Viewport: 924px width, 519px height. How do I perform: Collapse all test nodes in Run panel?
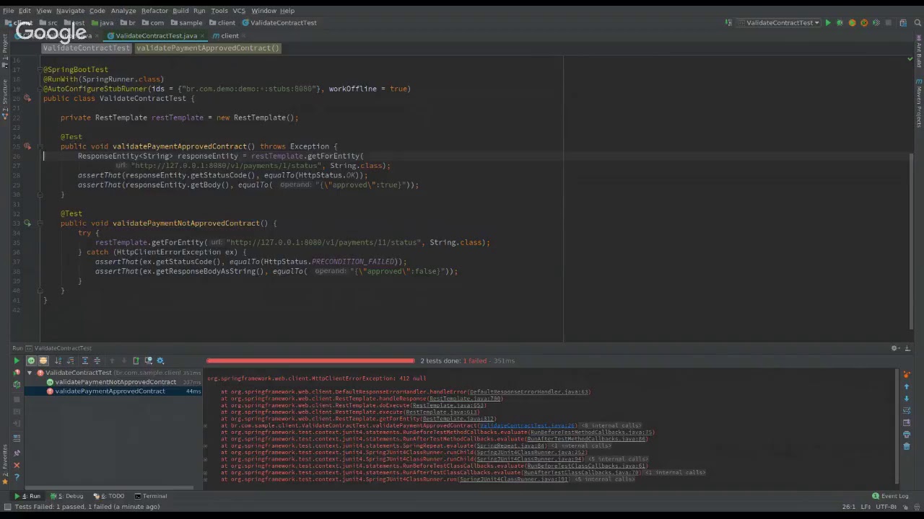pos(97,360)
